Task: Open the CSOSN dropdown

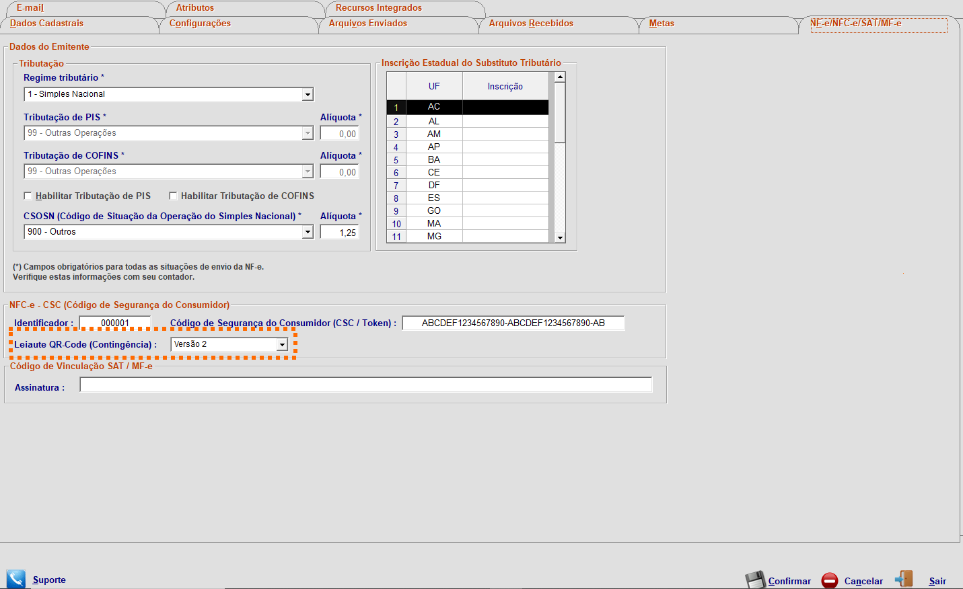Action: (x=308, y=232)
